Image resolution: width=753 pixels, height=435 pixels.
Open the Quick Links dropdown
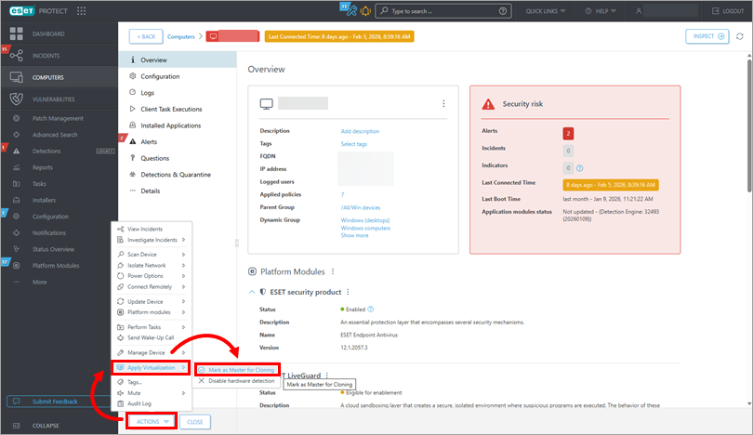(x=552, y=11)
